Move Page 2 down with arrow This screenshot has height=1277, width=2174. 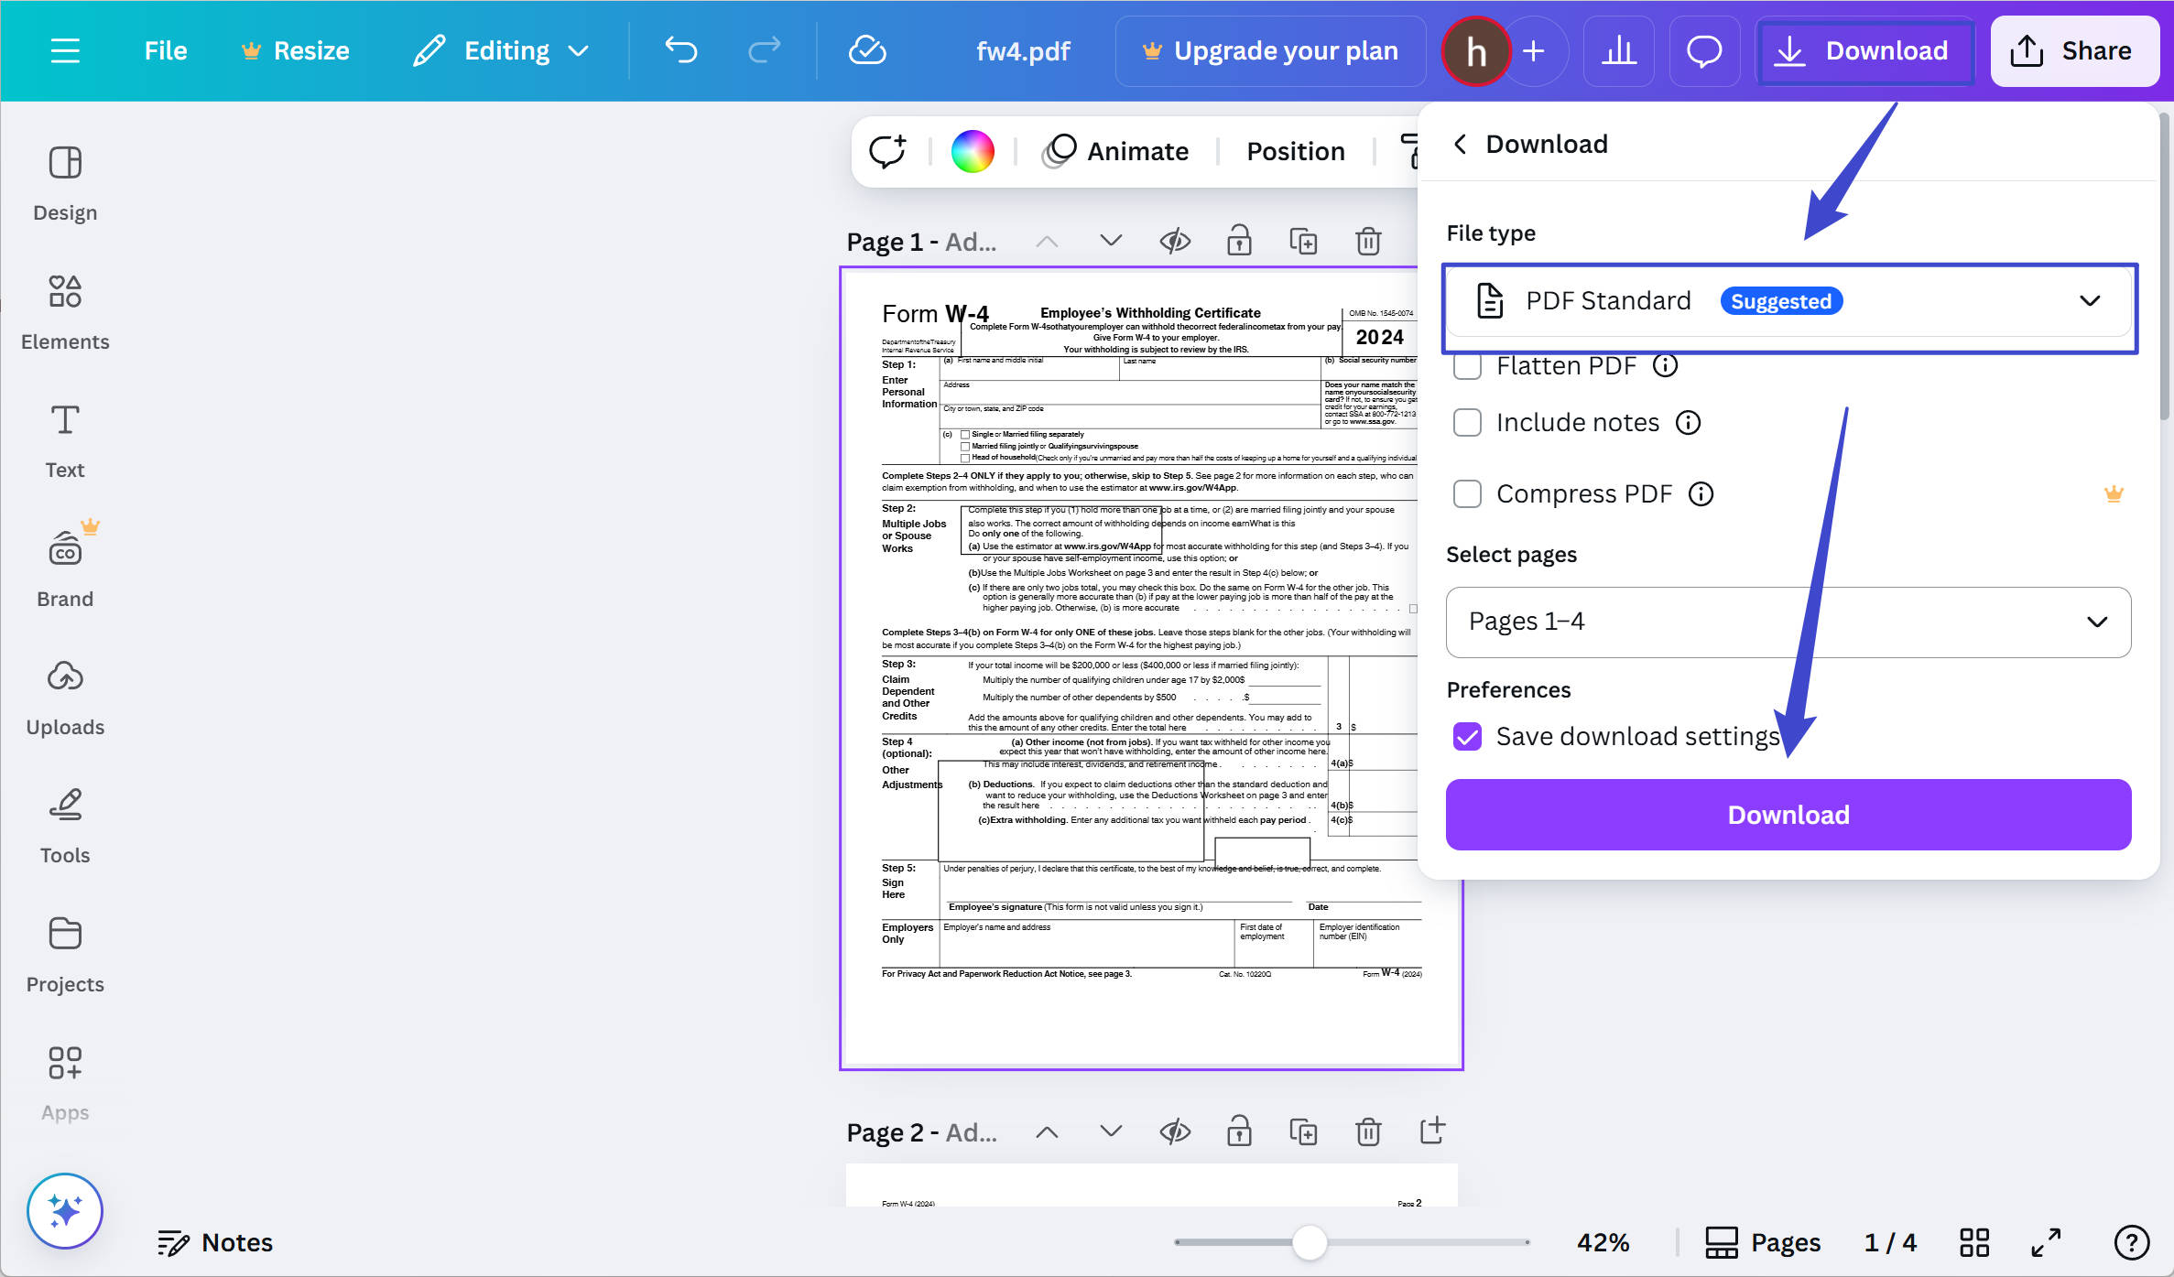[x=1111, y=1132]
